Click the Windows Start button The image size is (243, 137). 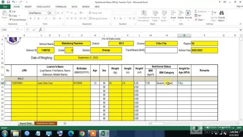[5, 134]
